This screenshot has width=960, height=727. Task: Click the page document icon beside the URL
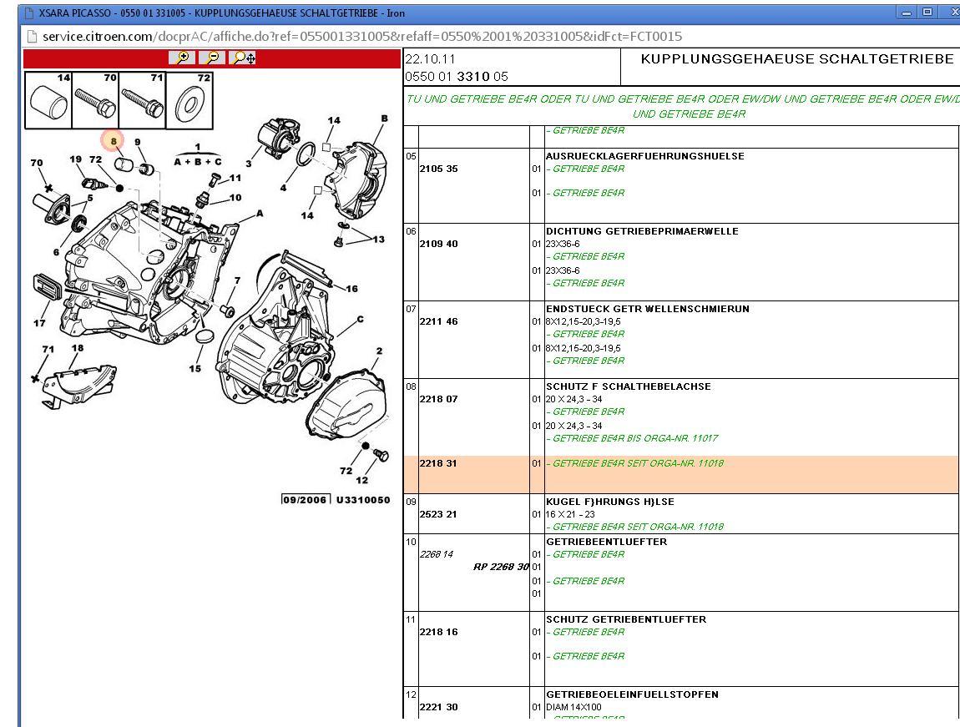point(32,37)
